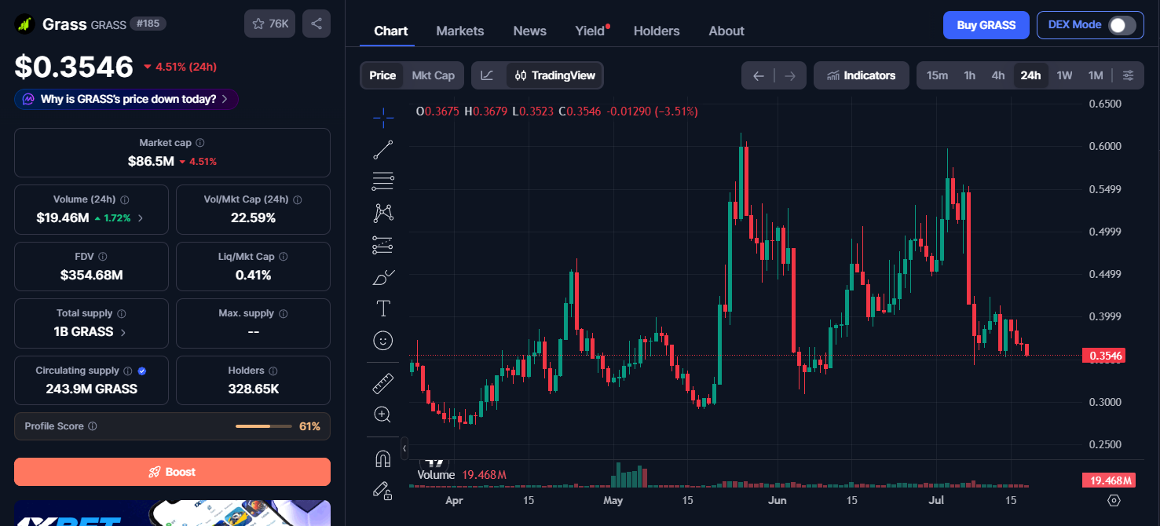Click FDV info icon
The height and width of the screenshot is (526, 1160).
[x=103, y=257]
